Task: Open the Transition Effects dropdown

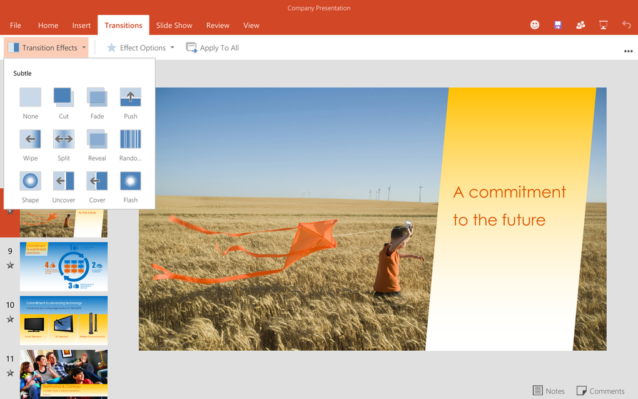Action: (x=46, y=47)
